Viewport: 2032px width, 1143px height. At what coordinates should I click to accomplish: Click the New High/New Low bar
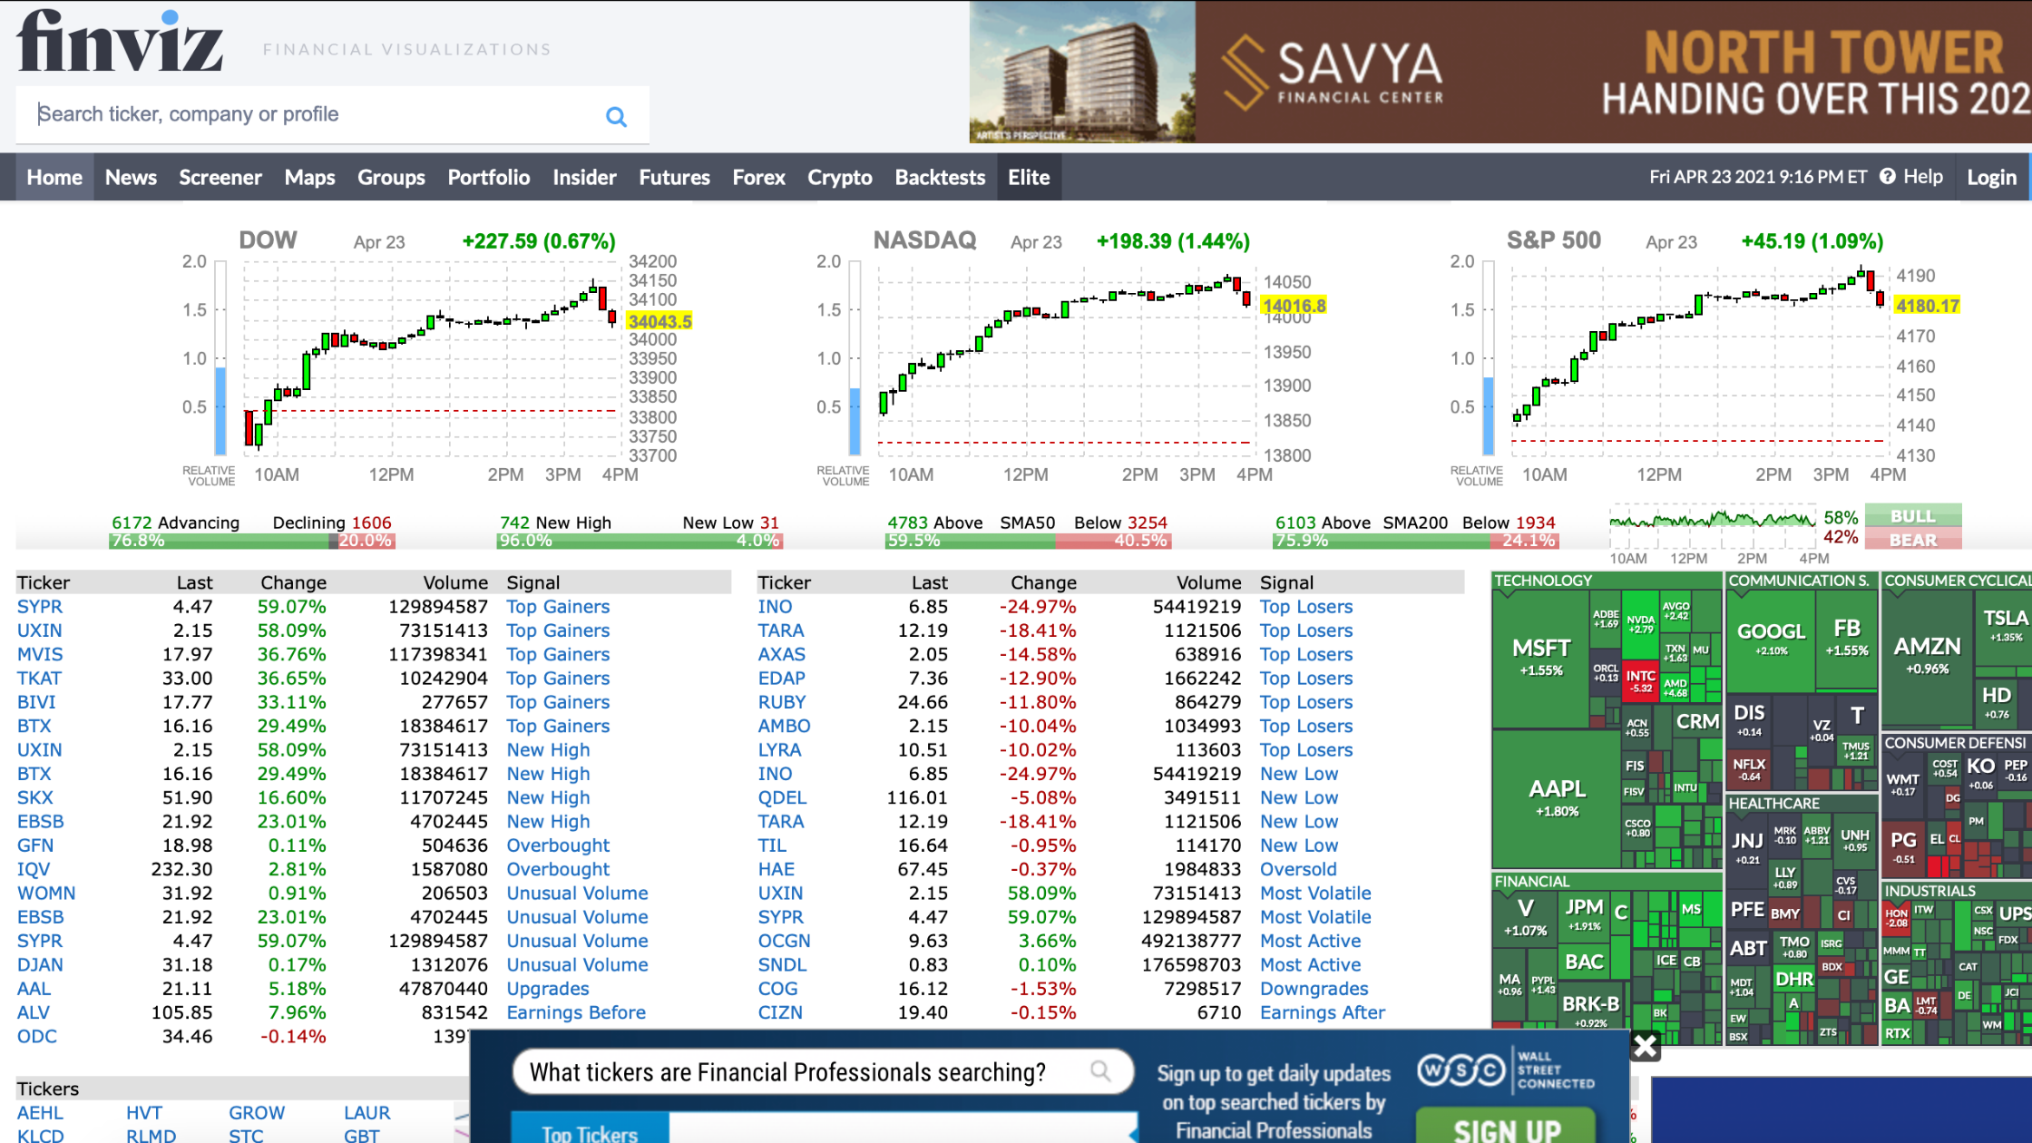(x=640, y=541)
